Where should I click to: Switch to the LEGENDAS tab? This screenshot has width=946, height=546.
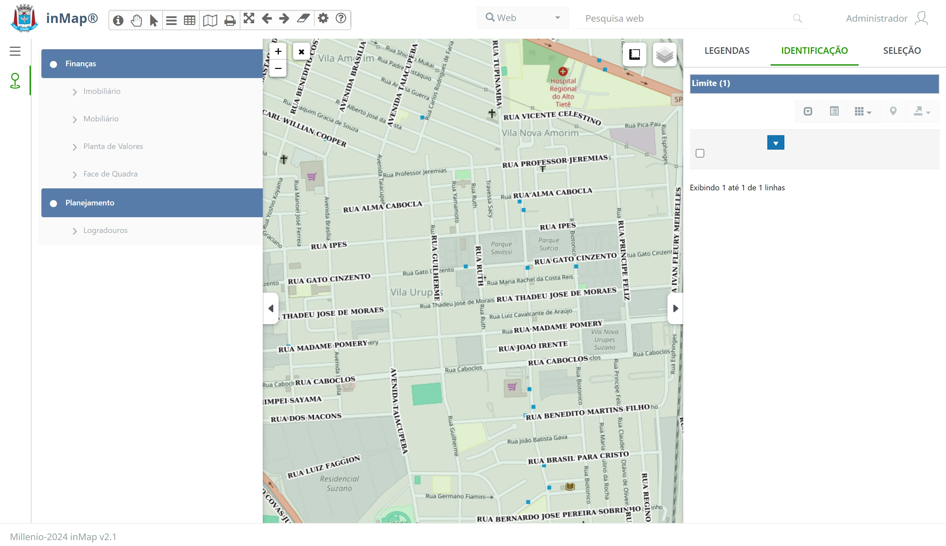pos(727,51)
